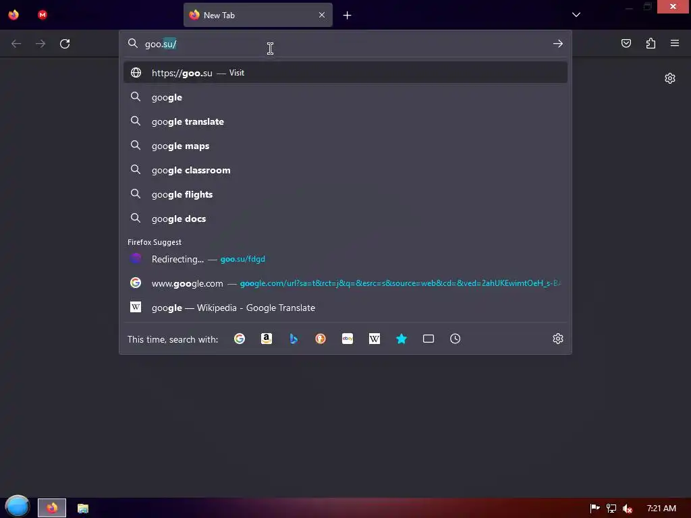This screenshot has height=518, width=691.
Task: Search open tabs icon
Action: point(429,339)
